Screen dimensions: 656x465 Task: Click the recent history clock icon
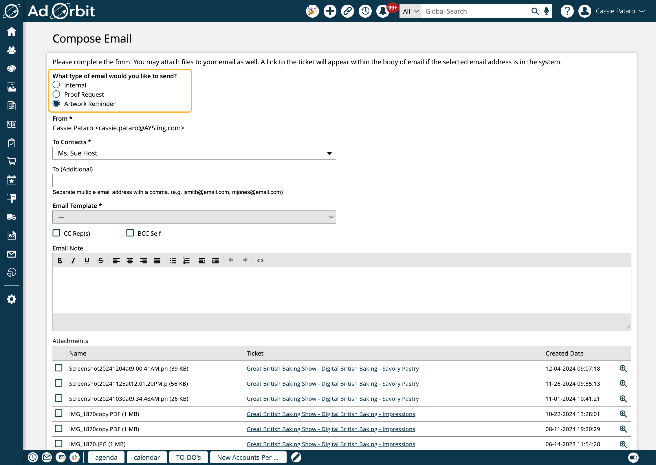[x=365, y=11]
